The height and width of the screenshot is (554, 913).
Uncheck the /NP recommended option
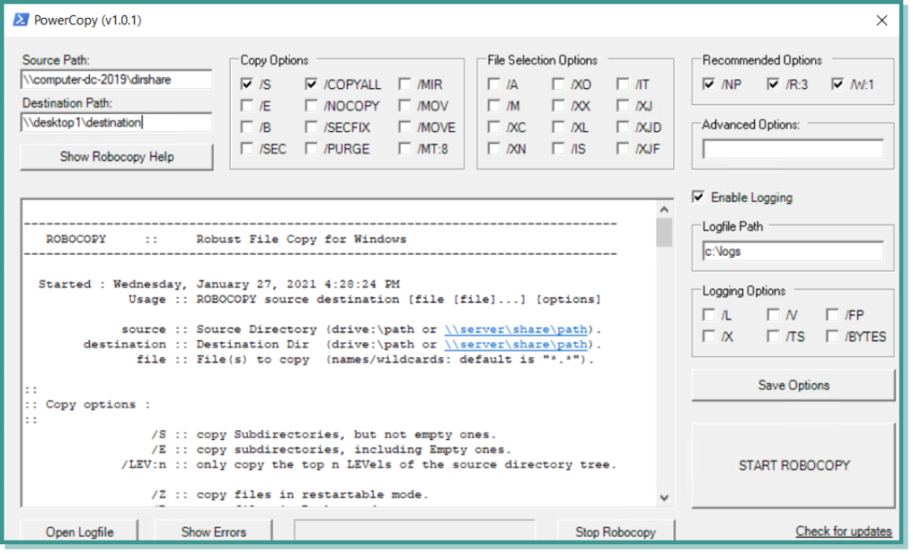[707, 83]
